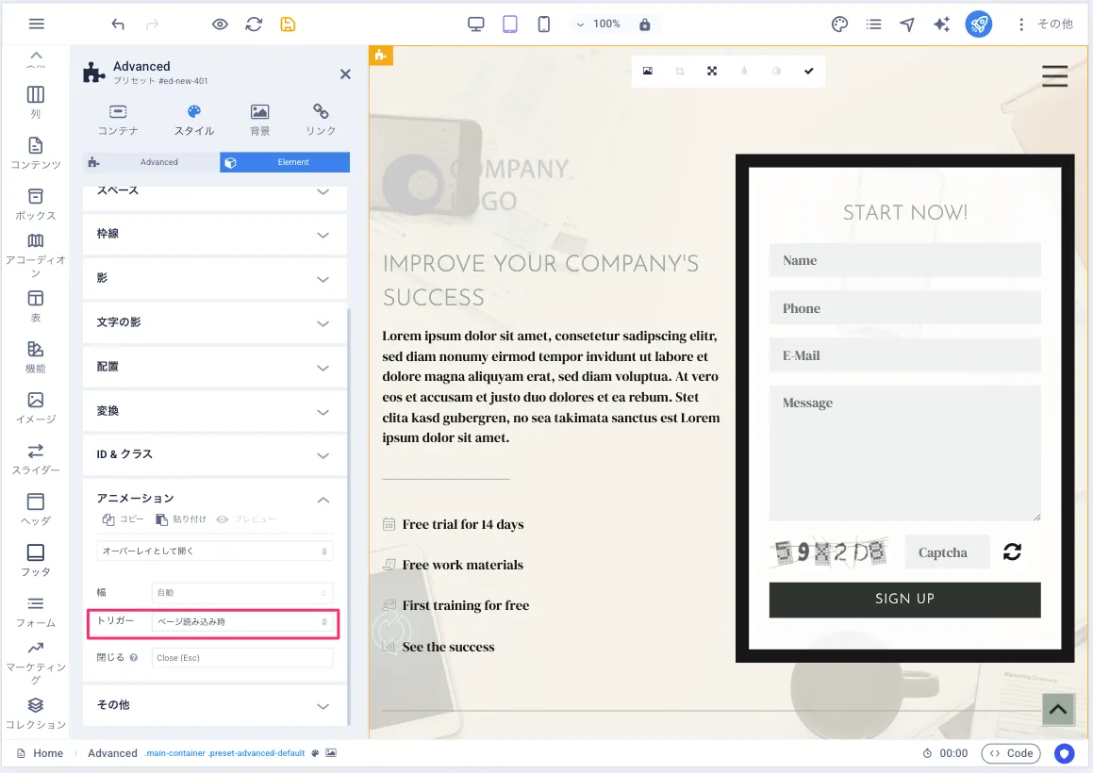Save the page with orange icon
1093x773 pixels.
(288, 25)
